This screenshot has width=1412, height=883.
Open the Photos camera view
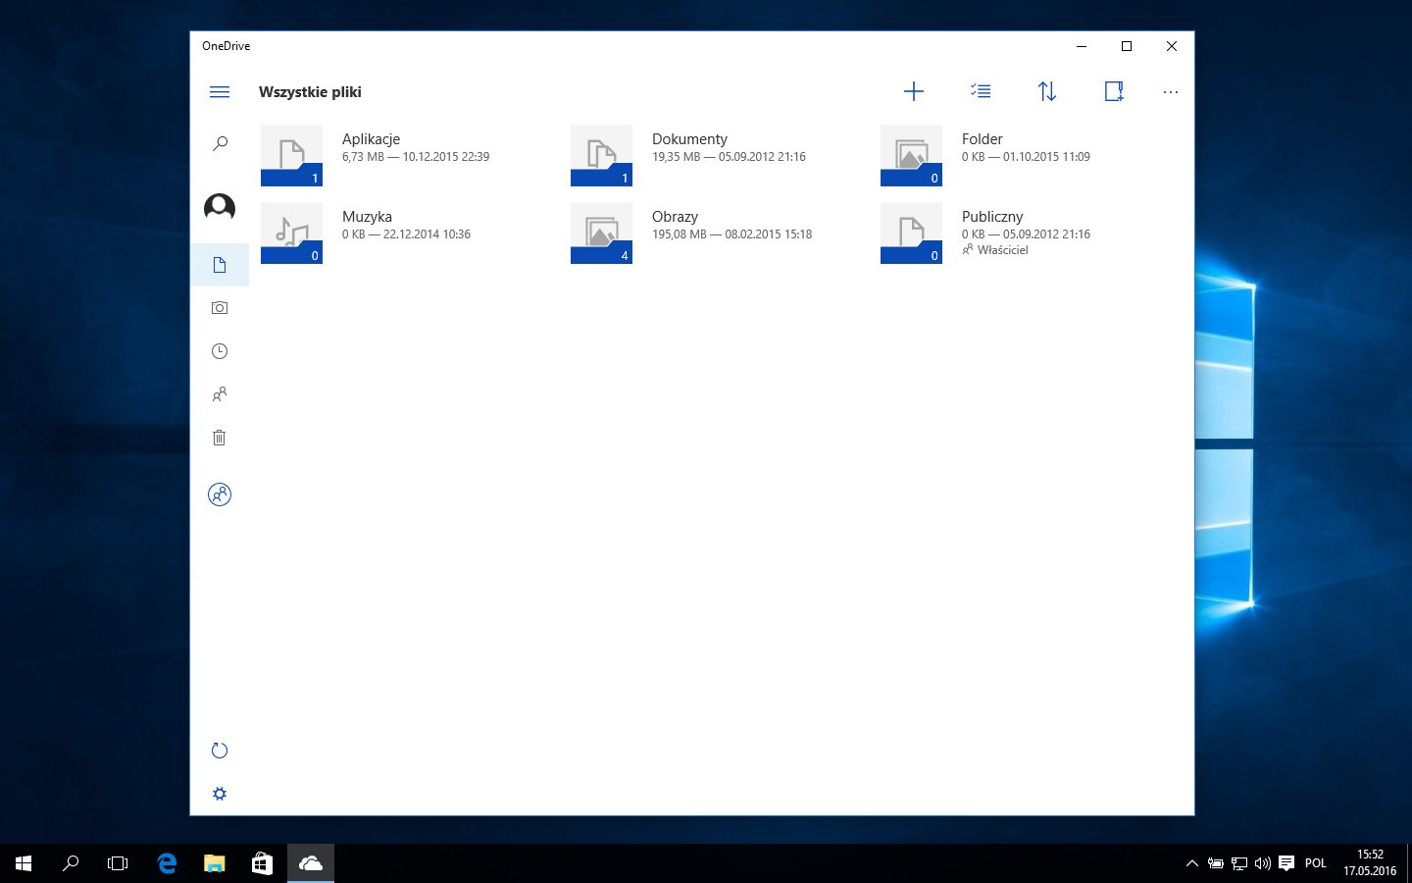220,308
